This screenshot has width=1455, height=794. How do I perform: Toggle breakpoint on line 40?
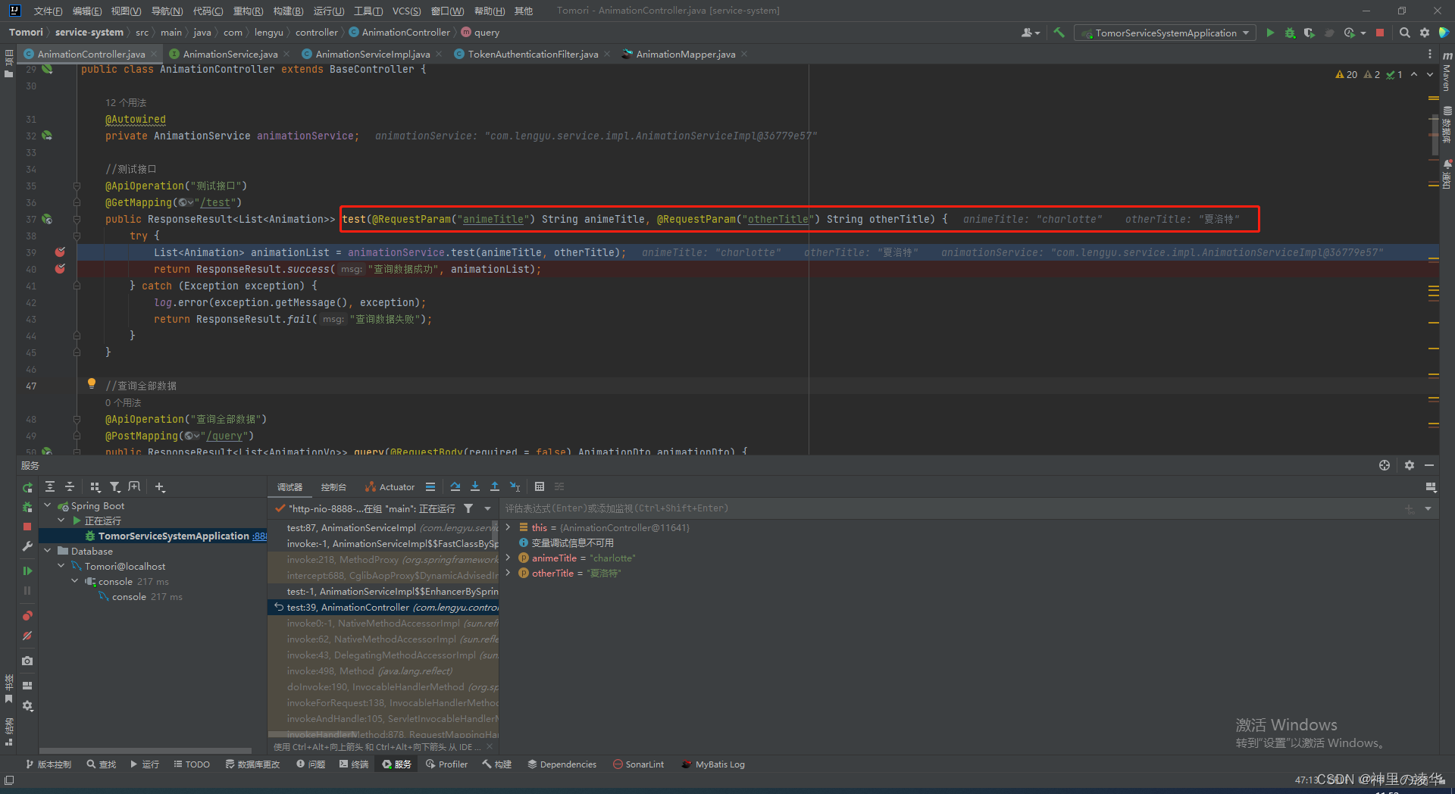[60, 269]
